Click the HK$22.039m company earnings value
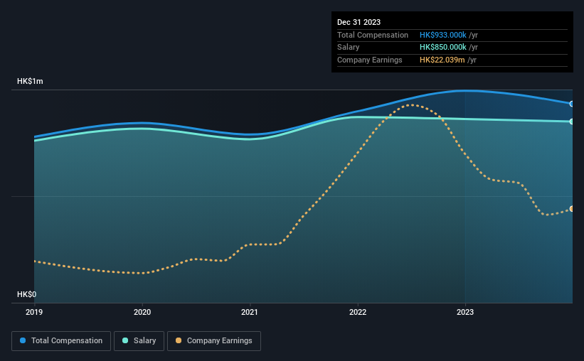 point(442,60)
